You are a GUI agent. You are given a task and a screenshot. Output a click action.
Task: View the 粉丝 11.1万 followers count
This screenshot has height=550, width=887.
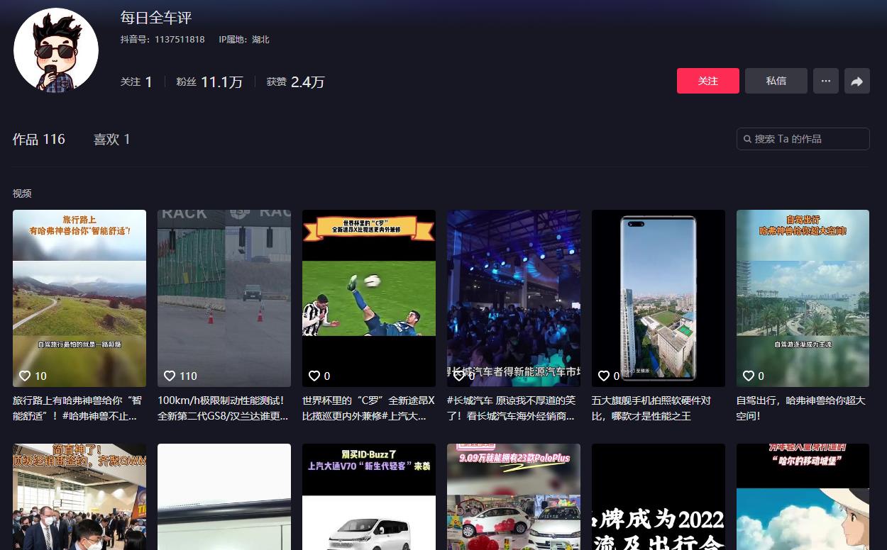click(x=209, y=82)
